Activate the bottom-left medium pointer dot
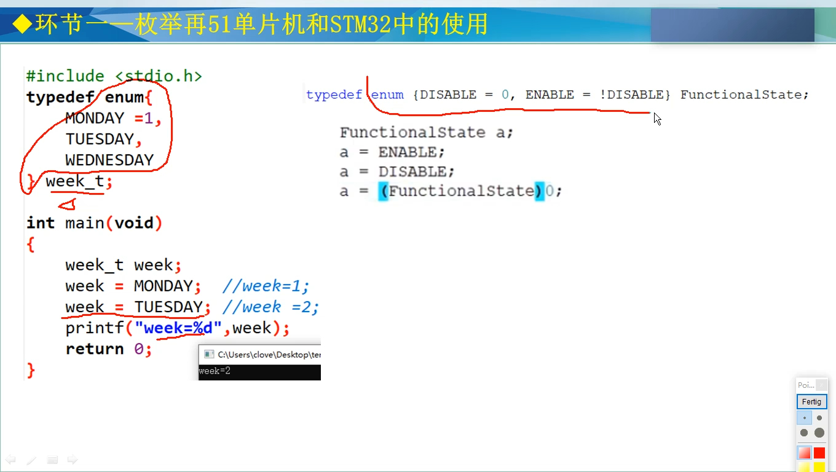The height and width of the screenshot is (472, 836). click(803, 432)
